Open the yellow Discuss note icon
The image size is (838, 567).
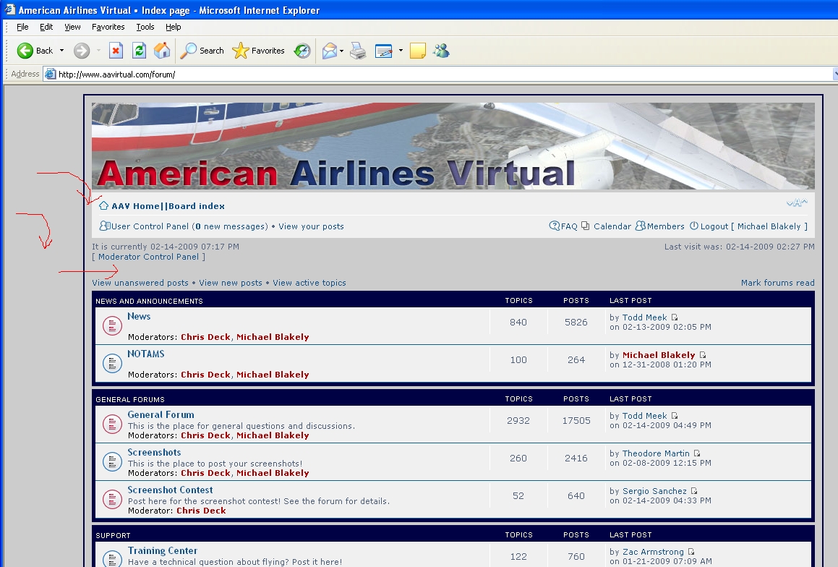pos(417,51)
